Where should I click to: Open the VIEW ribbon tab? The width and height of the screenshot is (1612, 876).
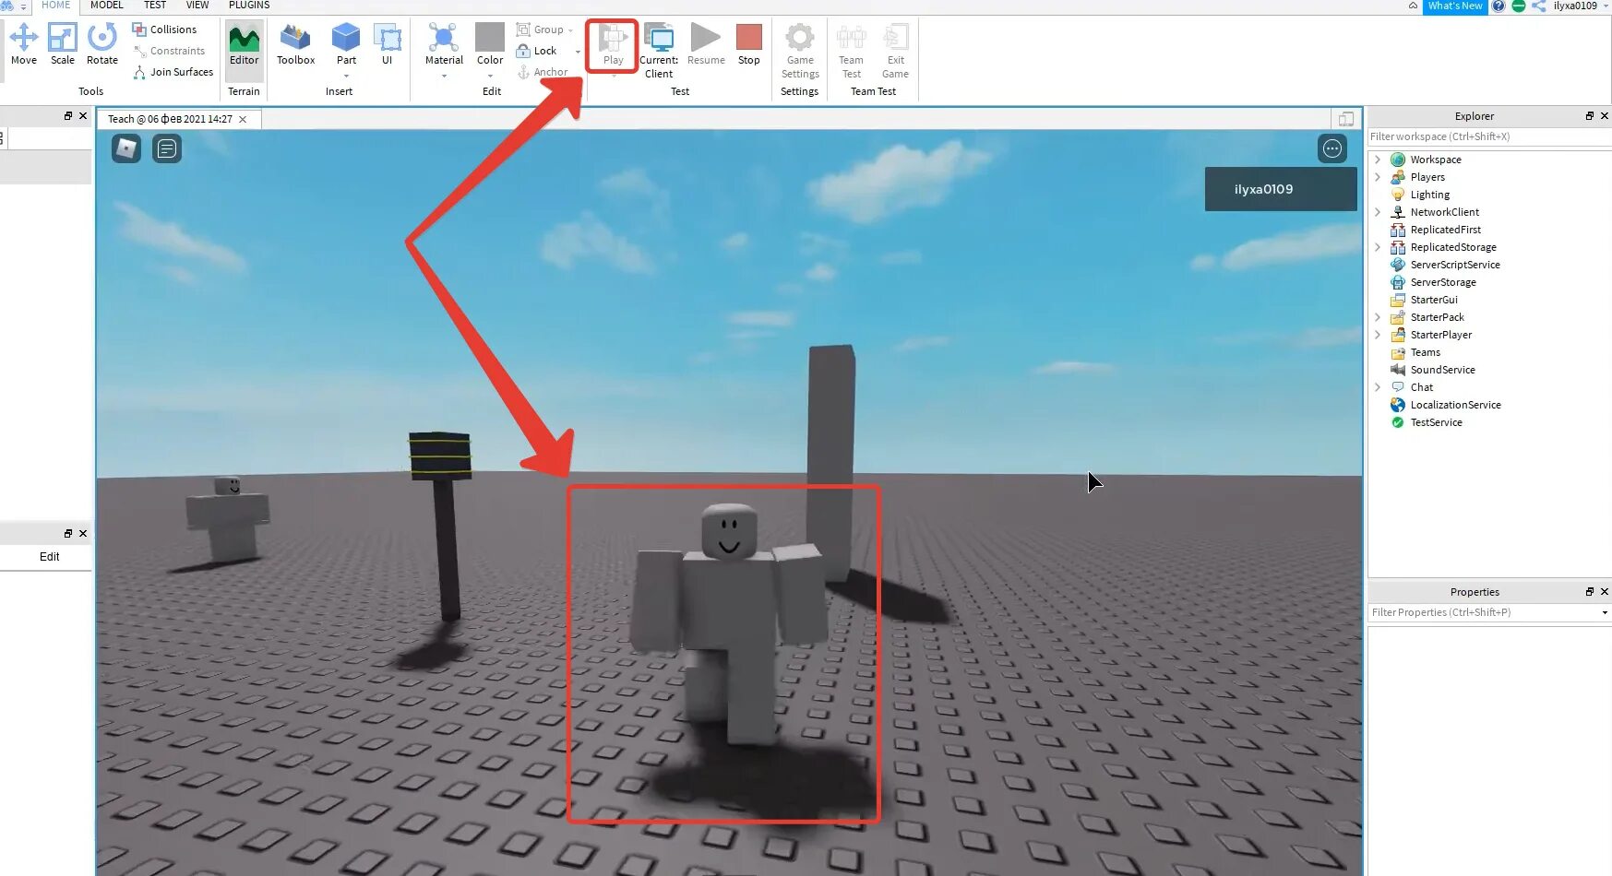(x=197, y=6)
